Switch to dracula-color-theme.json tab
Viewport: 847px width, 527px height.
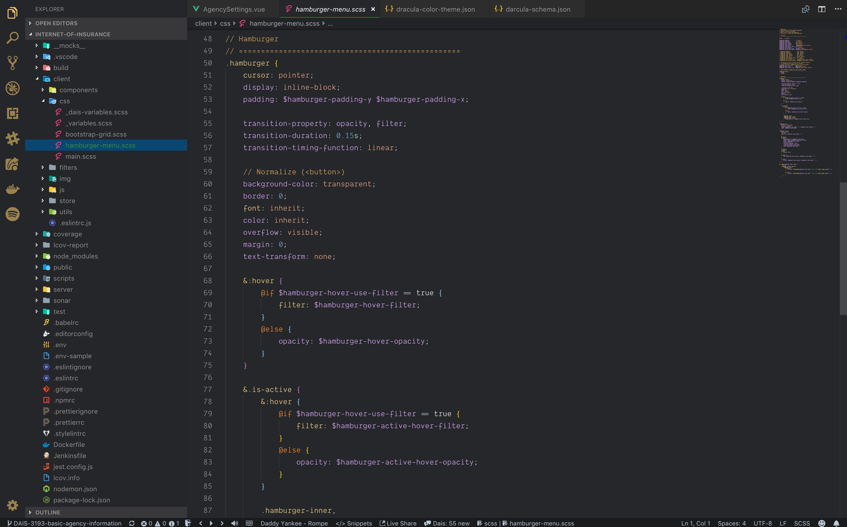[435, 9]
